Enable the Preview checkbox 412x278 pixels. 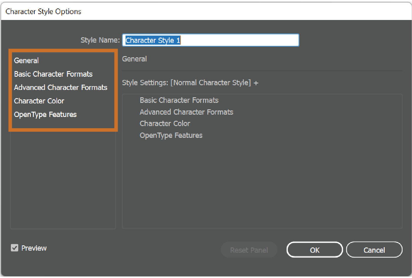pos(14,248)
